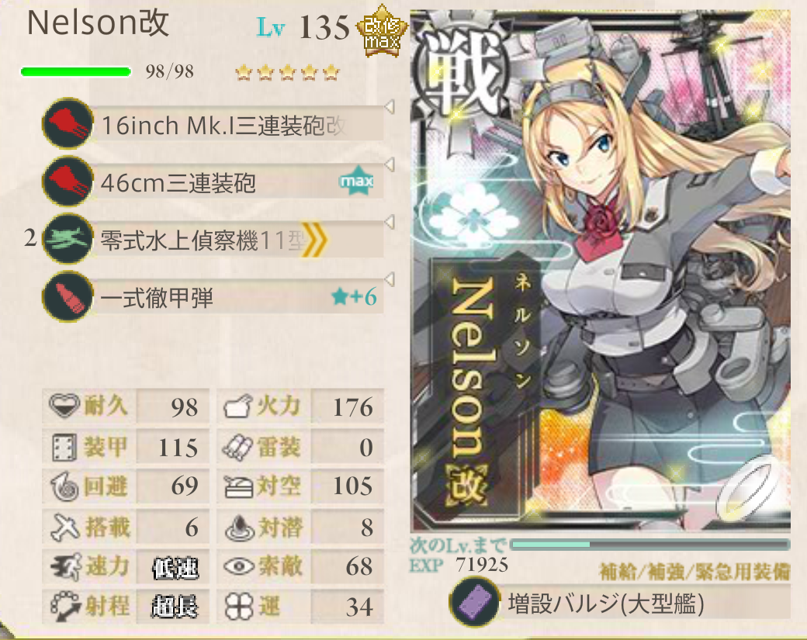Click the green HP bar showing 98/98

click(x=76, y=71)
